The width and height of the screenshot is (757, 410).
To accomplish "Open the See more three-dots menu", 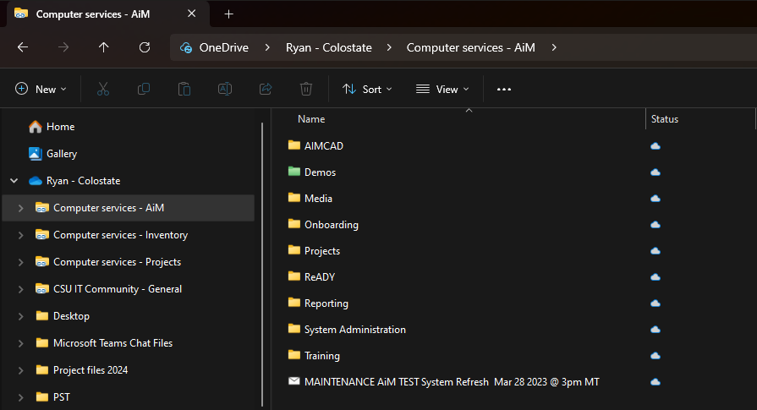I will [504, 90].
